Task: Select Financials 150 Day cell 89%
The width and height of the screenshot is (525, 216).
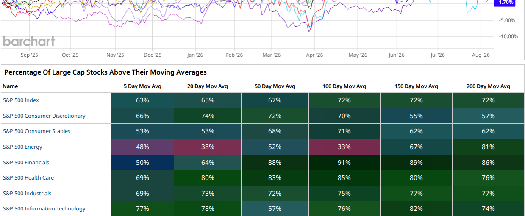Action: pyautogui.click(x=416, y=162)
